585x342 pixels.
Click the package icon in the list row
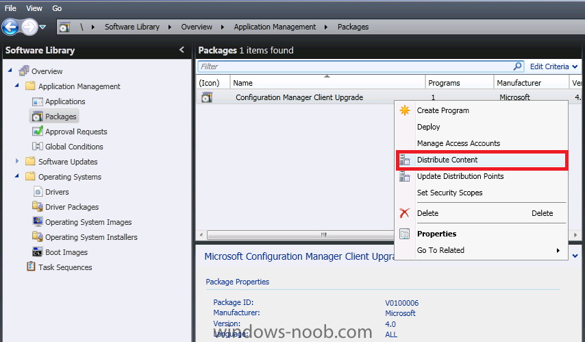207,97
